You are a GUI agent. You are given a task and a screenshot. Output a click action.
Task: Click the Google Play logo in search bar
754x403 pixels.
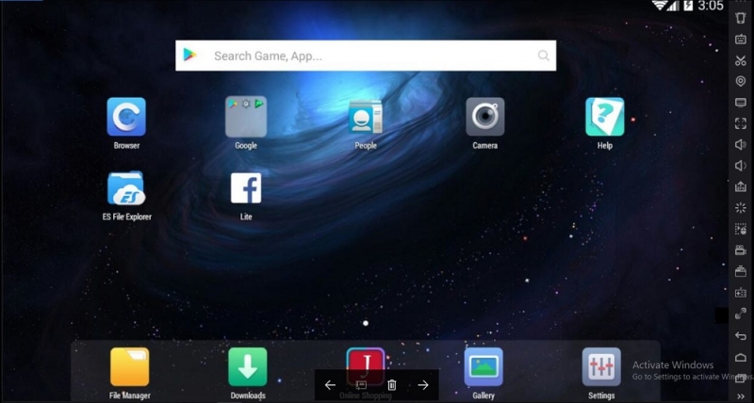pos(189,56)
